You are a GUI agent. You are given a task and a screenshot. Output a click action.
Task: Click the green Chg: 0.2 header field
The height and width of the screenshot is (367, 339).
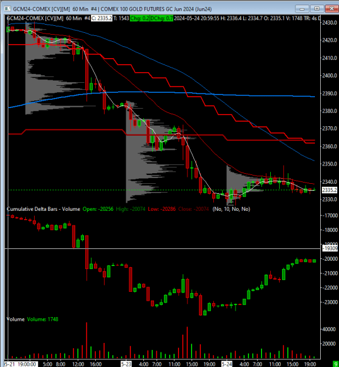[139, 18]
